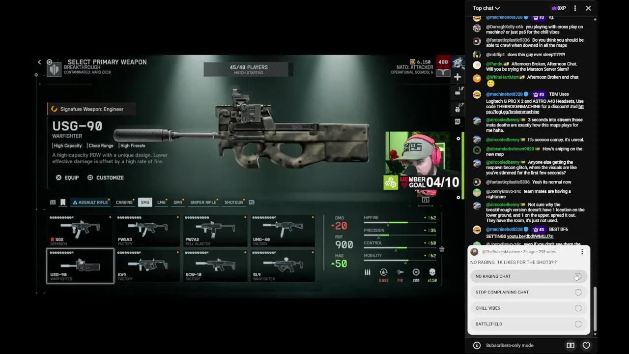Switch to the Sniper Rifle tab

(203, 202)
